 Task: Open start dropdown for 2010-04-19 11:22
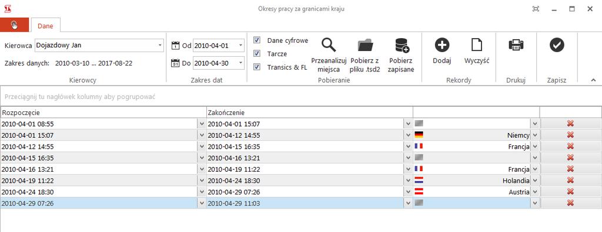coord(202,180)
